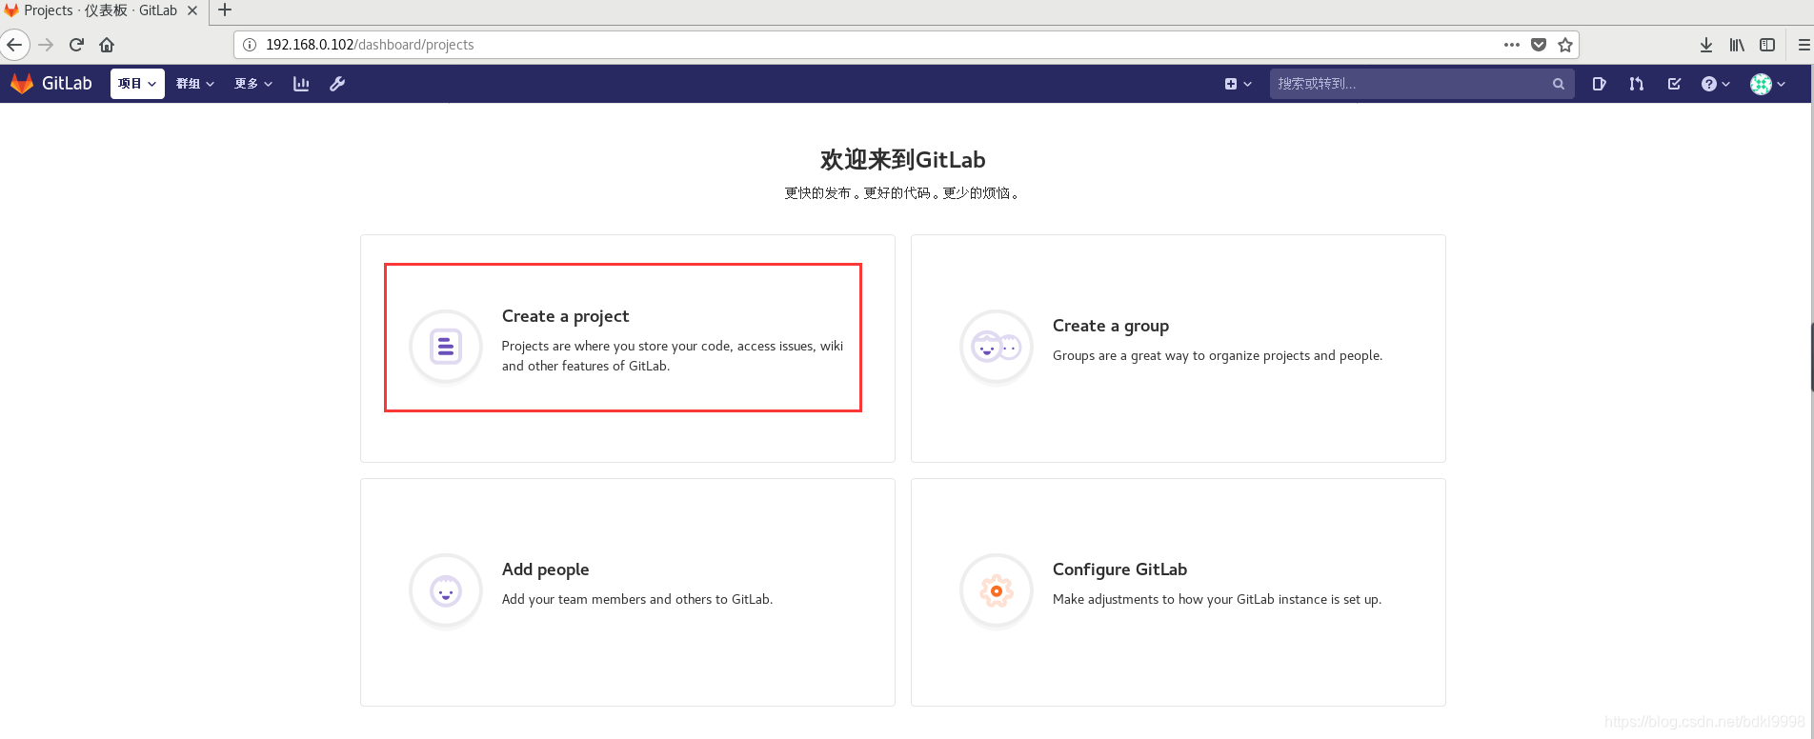
Task: Click the group faces icon
Action: (x=997, y=347)
